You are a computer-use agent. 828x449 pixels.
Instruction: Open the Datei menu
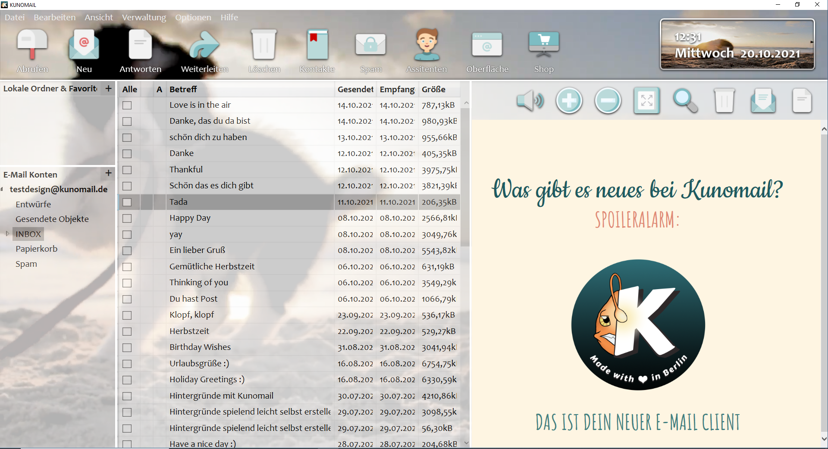15,17
